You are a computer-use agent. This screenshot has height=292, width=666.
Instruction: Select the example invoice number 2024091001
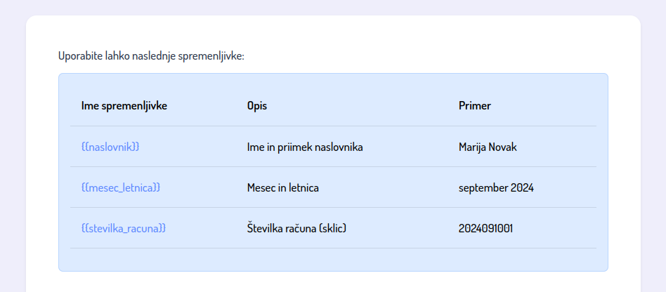485,228
